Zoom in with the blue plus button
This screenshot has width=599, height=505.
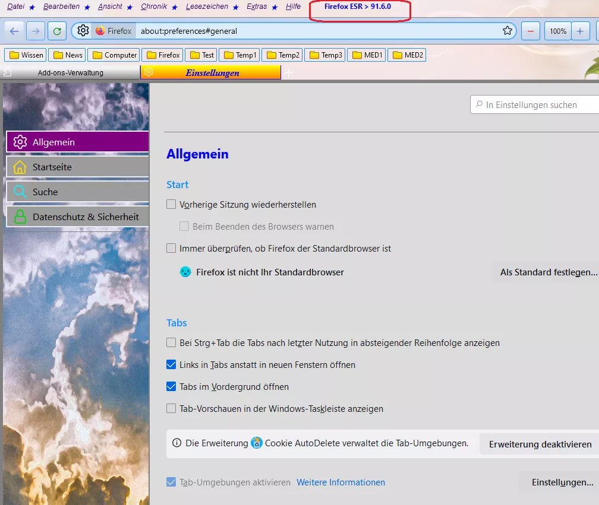tap(580, 31)
